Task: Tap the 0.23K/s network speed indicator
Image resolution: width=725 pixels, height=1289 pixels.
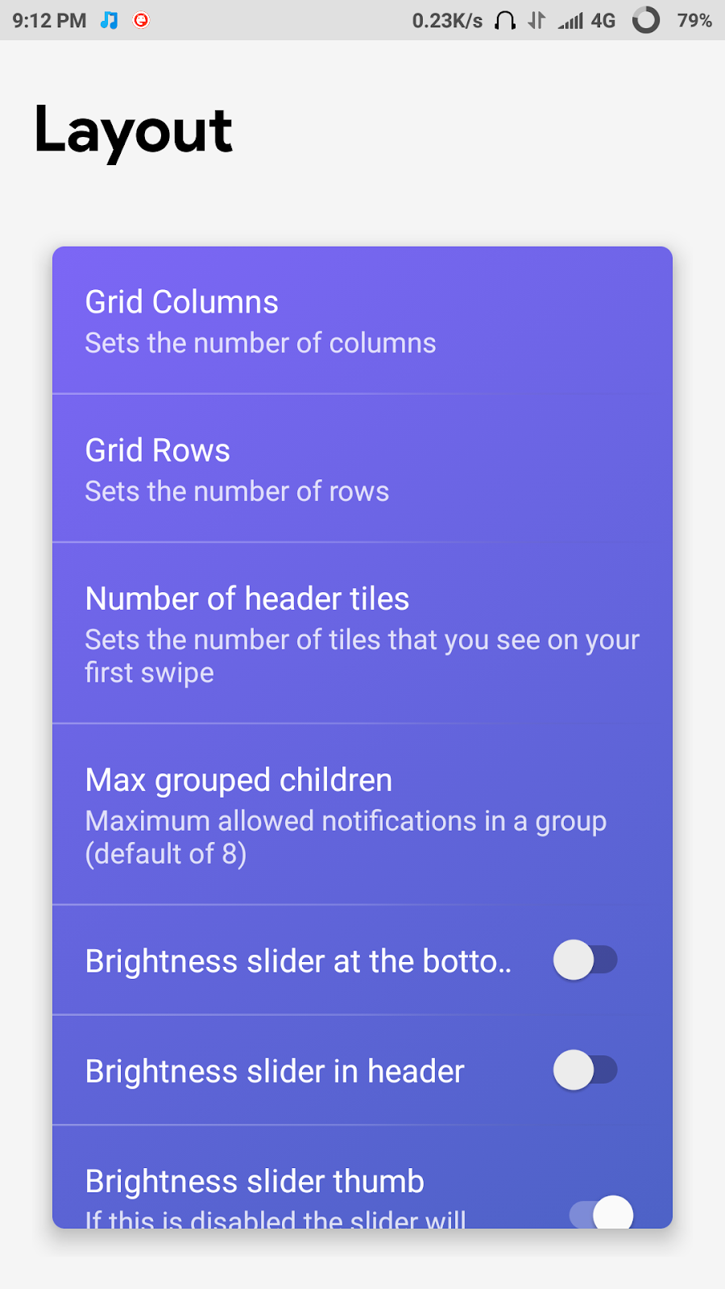Action: (447, 21)
